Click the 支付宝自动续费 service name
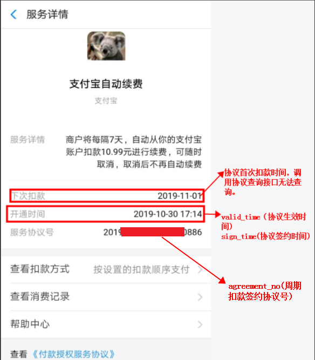 tap(106, 84)
